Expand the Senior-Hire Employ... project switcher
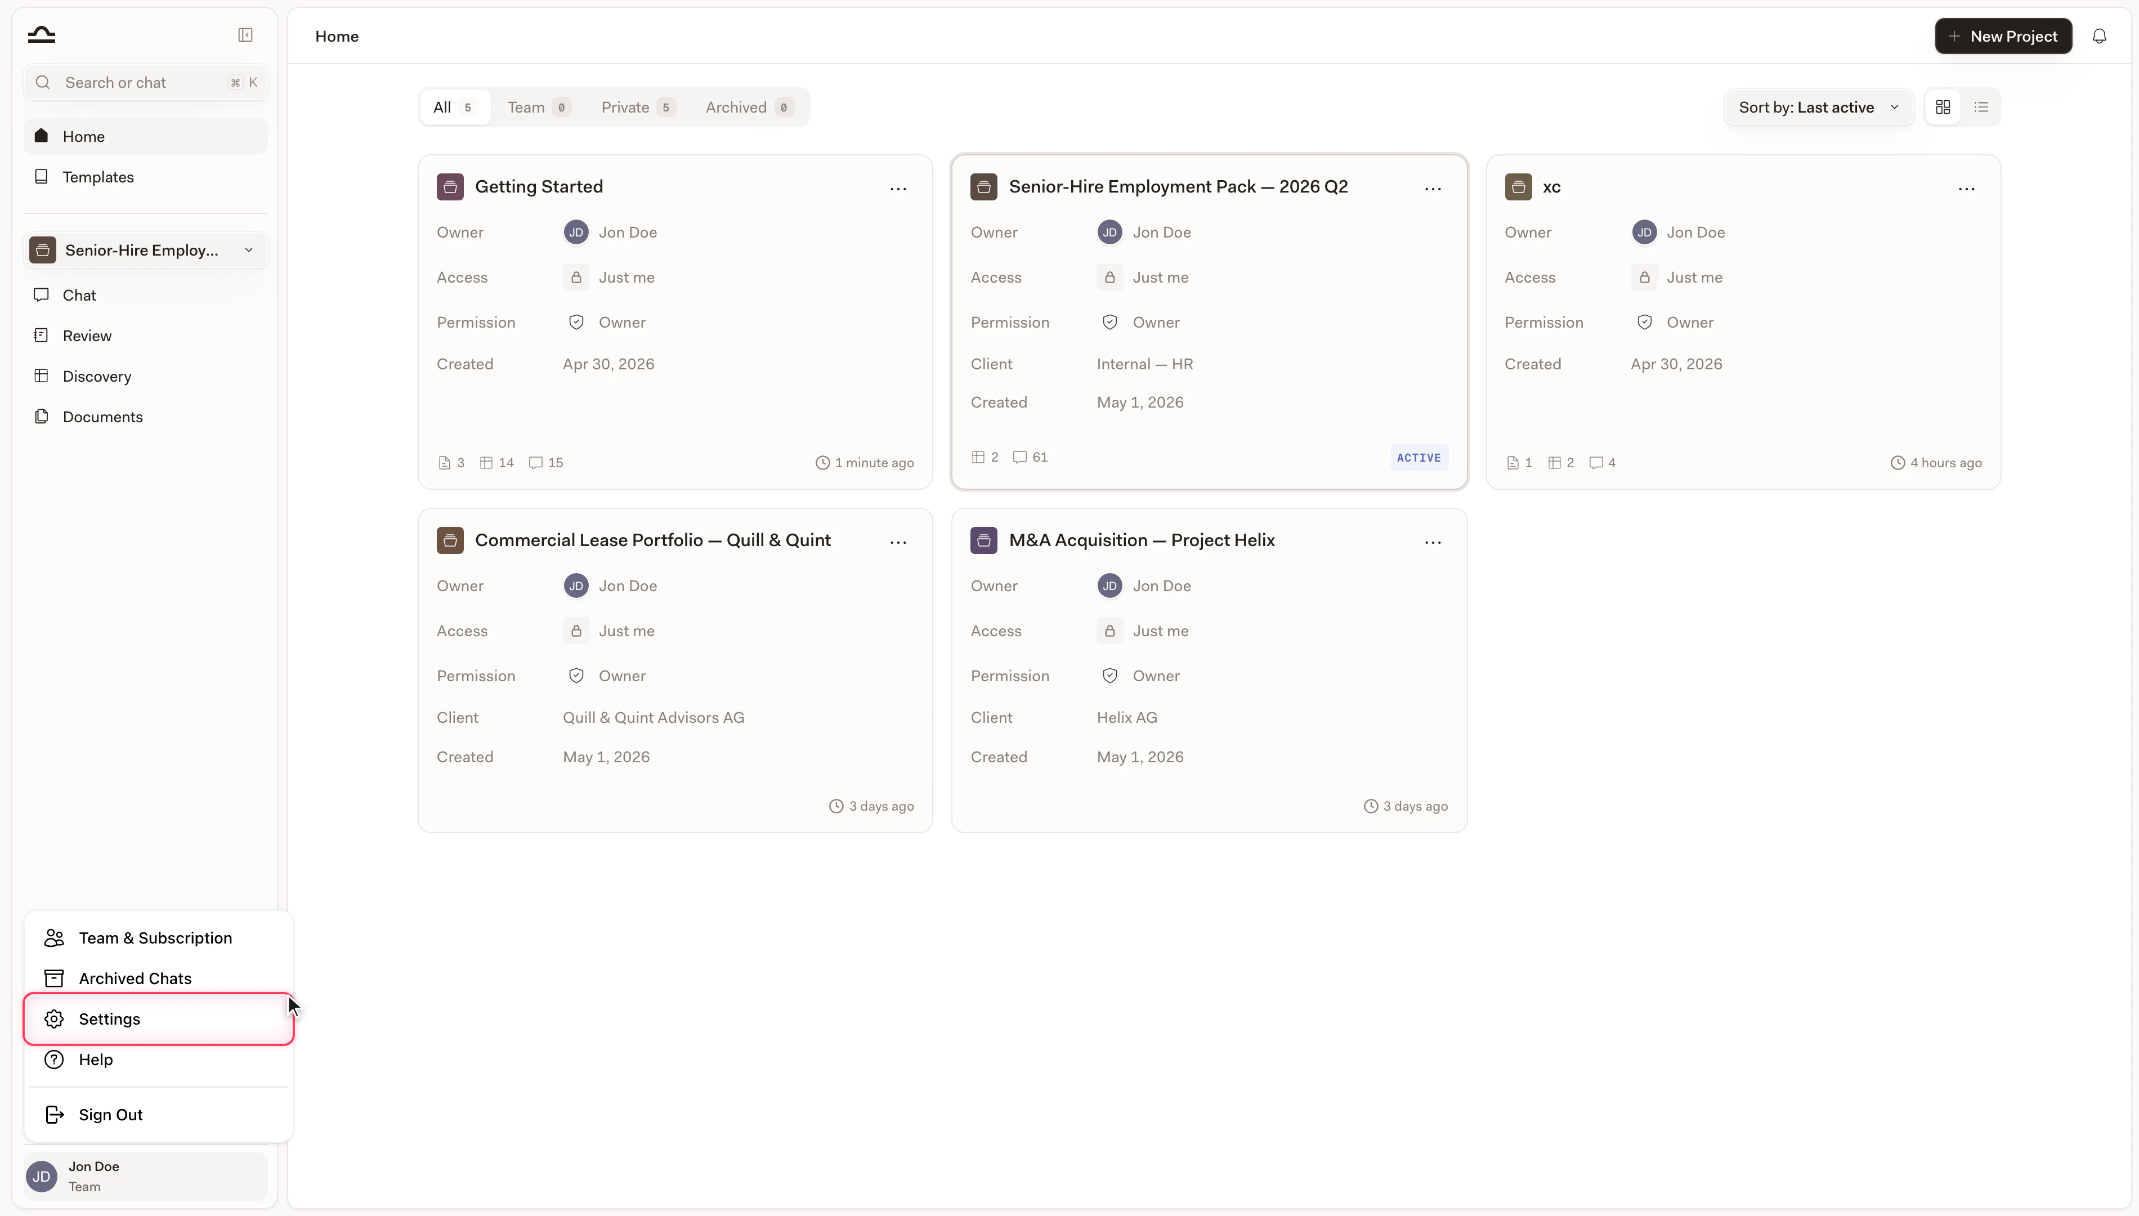Screen dimensions: 2139x1216 145,250
